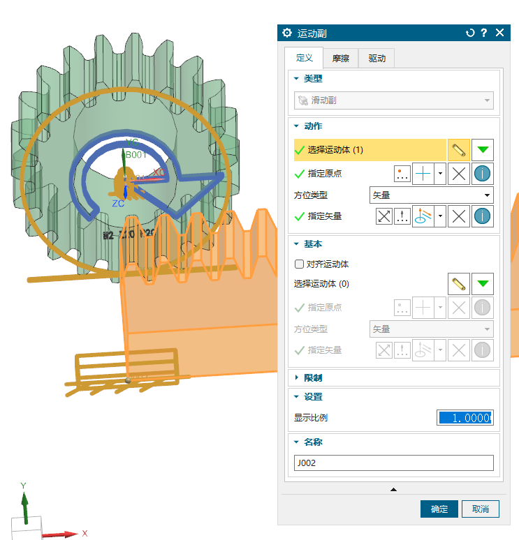Click the 确定 button
The width and height of the screenshot is (519, 540).
[x=439, y=509]
